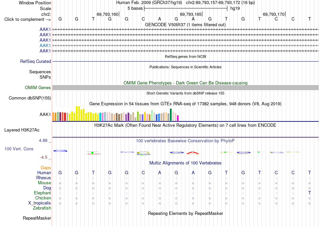This screenshot has width=319, height=226.
Task: Click the magenta final GTEx expression bar
Action: tap(178, 118)
